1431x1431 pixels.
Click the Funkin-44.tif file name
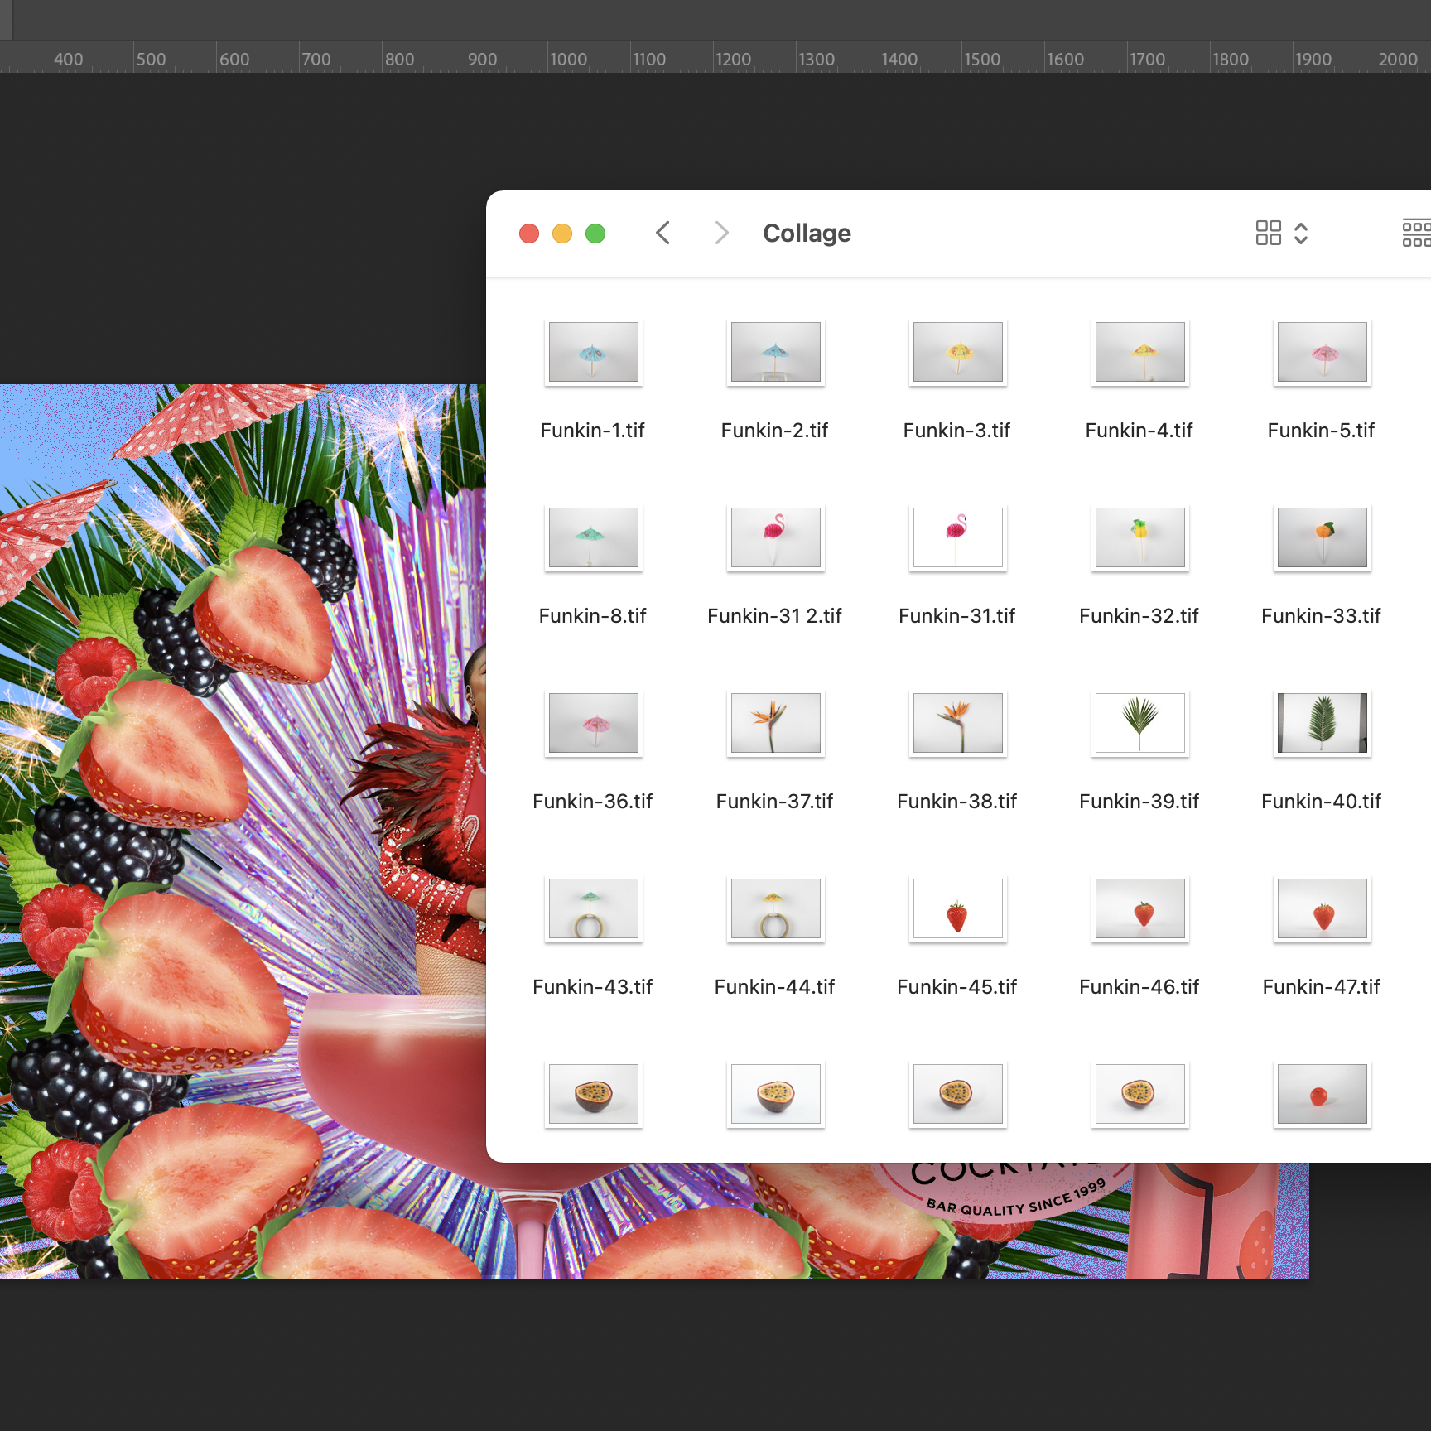coord(775,987)
